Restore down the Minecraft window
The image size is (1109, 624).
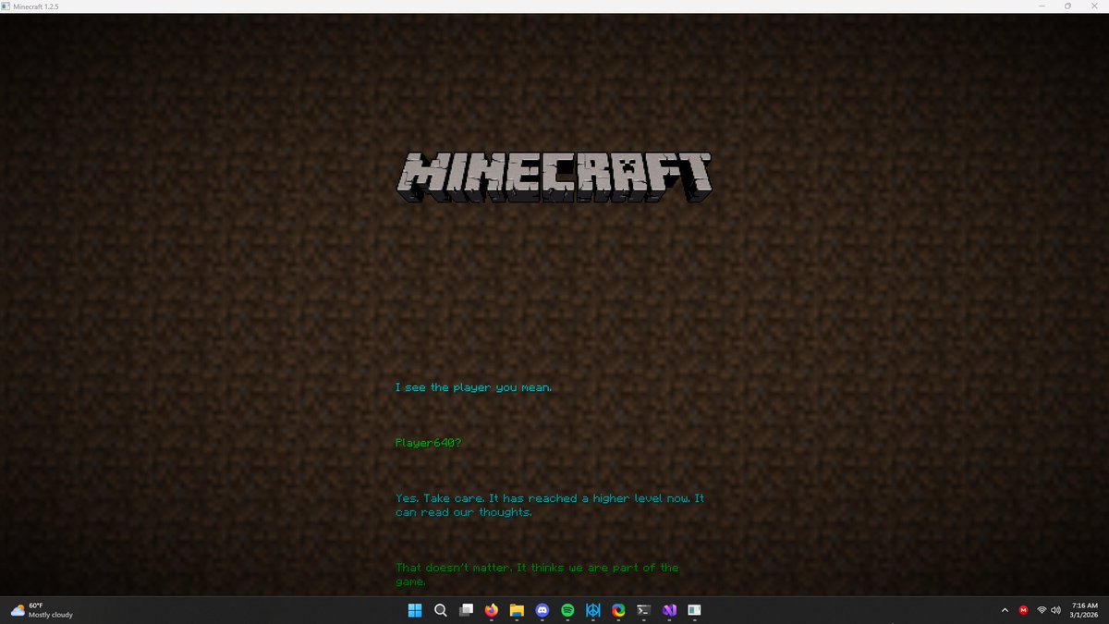pos(1068,6)
